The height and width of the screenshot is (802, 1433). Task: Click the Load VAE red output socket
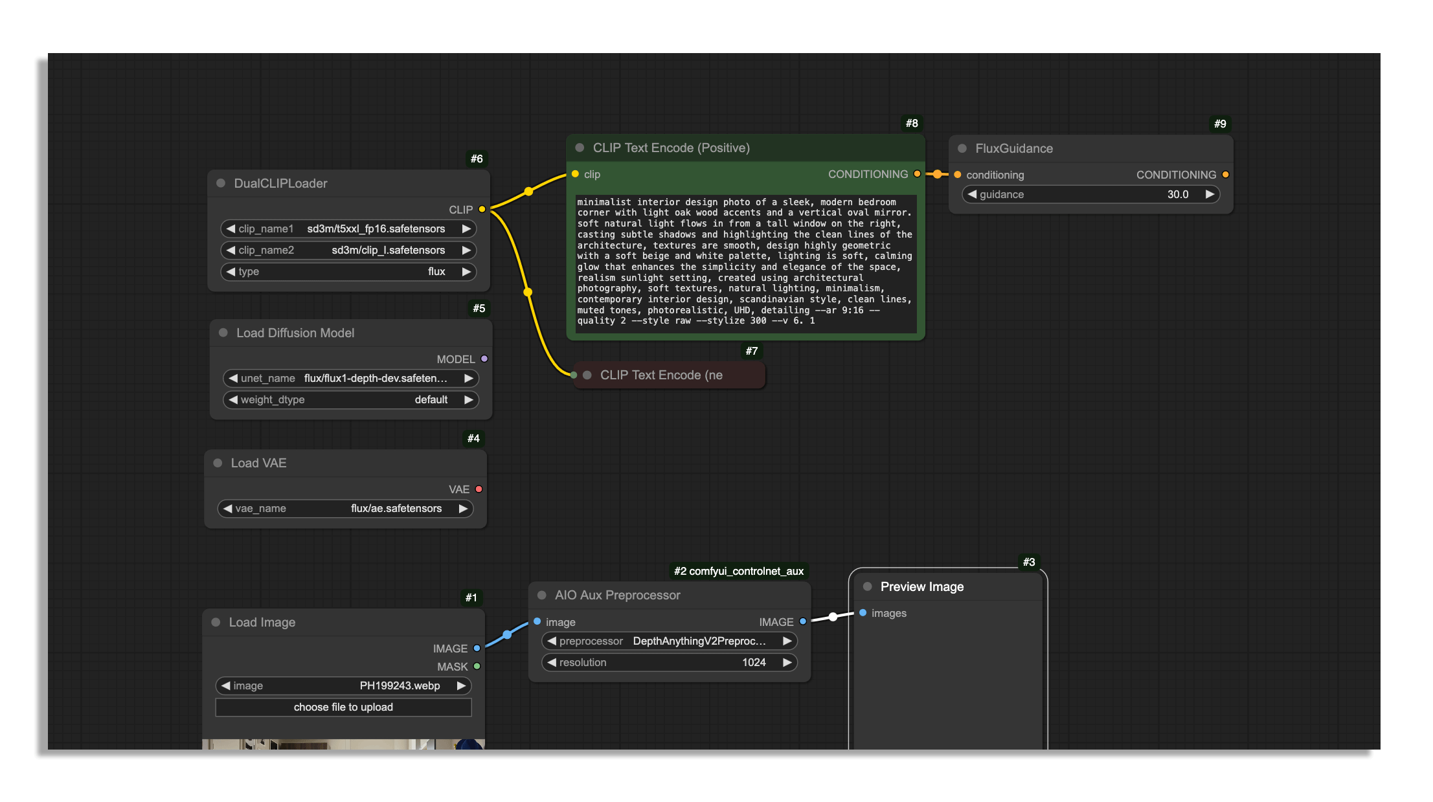(x=479, y=489)
